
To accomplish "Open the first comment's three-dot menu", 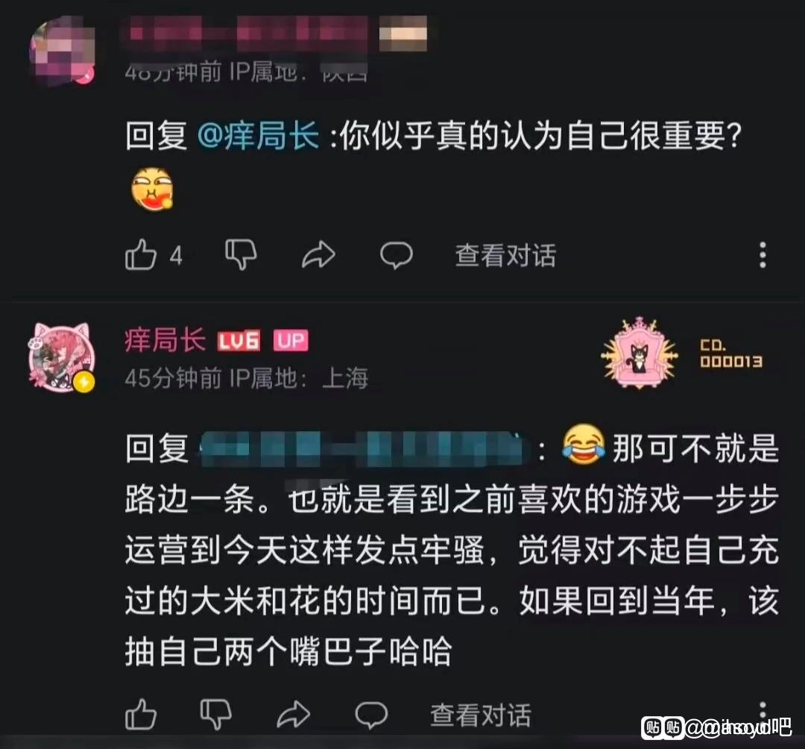I will tap(763, 255).
